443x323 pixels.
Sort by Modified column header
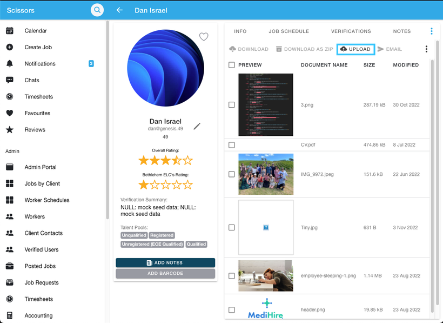(406, 65)
